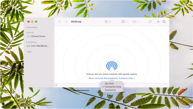Click the Tags sidebar heading
193x109 pixels.
coord(29,52)
